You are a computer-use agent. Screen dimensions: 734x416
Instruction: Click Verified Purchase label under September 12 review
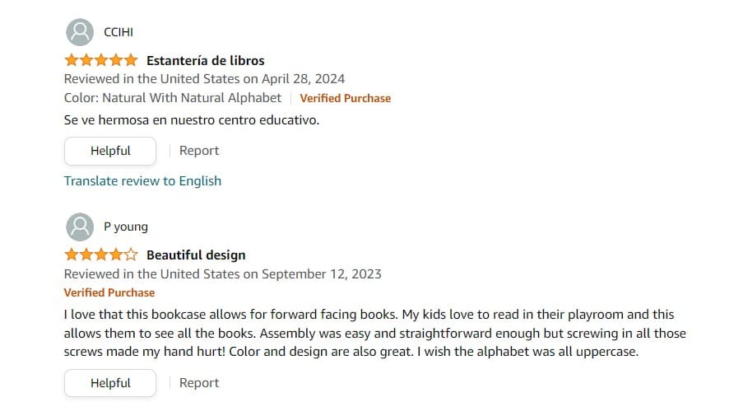pyautogui.click(x=109, y=292)
